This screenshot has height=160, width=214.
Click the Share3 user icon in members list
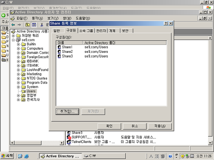[x=59, y=56]
